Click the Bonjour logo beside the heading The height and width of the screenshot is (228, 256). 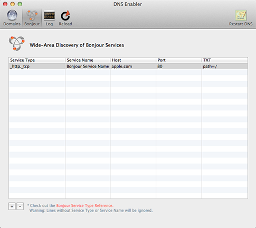17,43
